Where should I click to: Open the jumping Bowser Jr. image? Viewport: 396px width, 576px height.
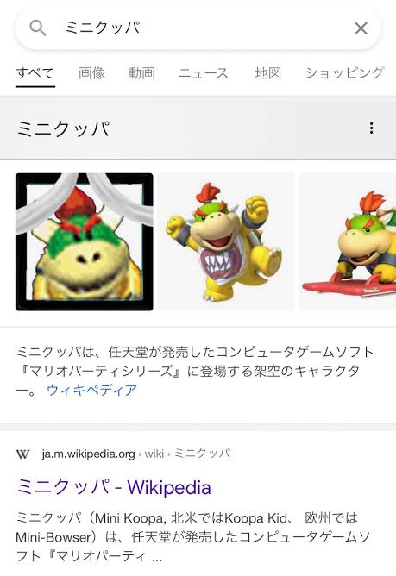pos(226,241)
